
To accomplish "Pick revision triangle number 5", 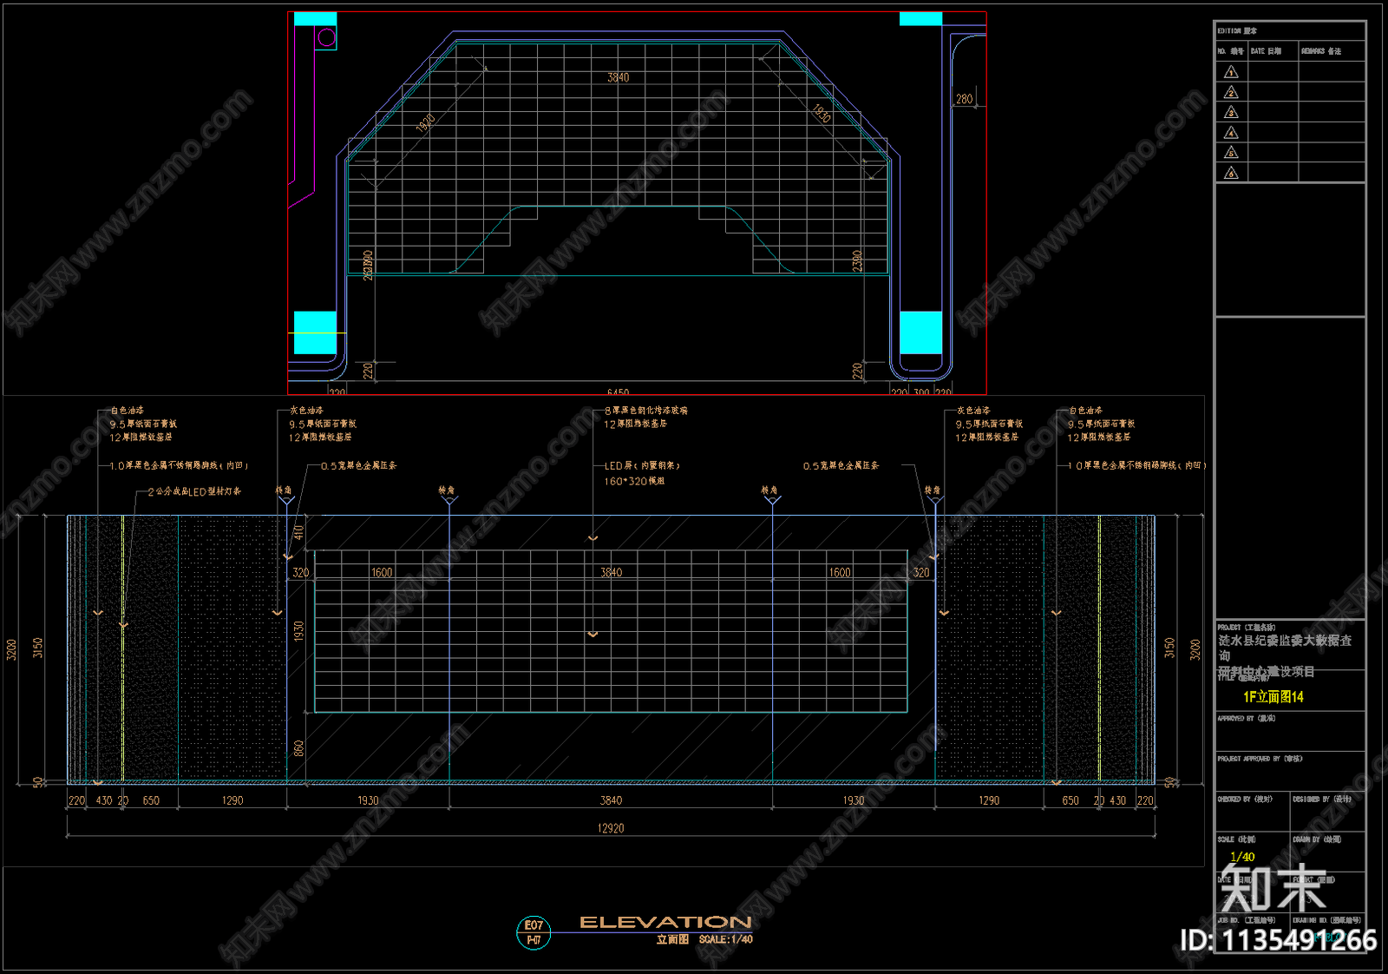I will pos(1231,153).
